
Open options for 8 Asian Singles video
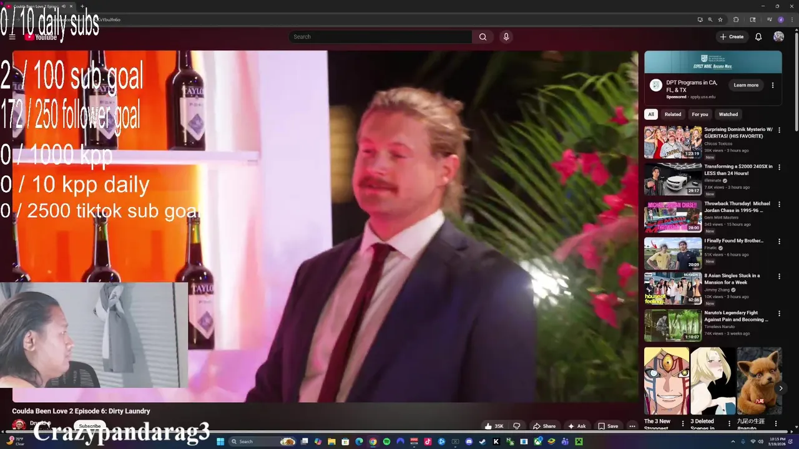779,276
